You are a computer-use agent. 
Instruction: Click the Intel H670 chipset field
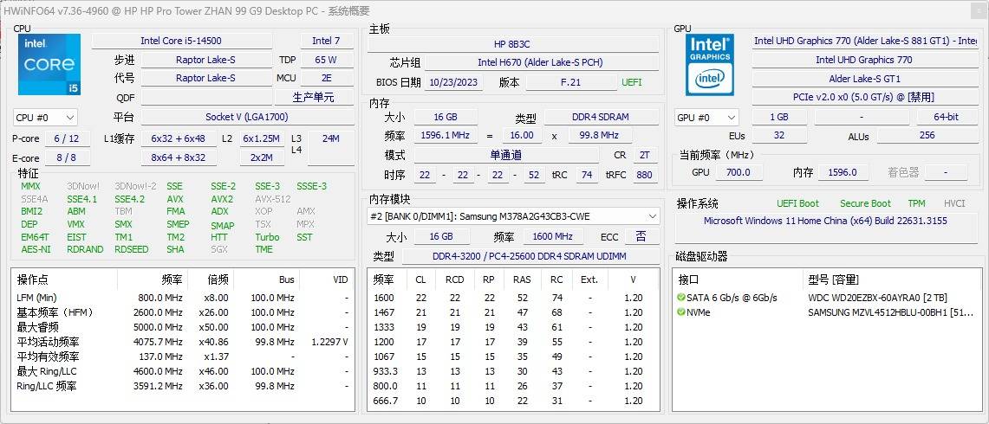(539, 62)
